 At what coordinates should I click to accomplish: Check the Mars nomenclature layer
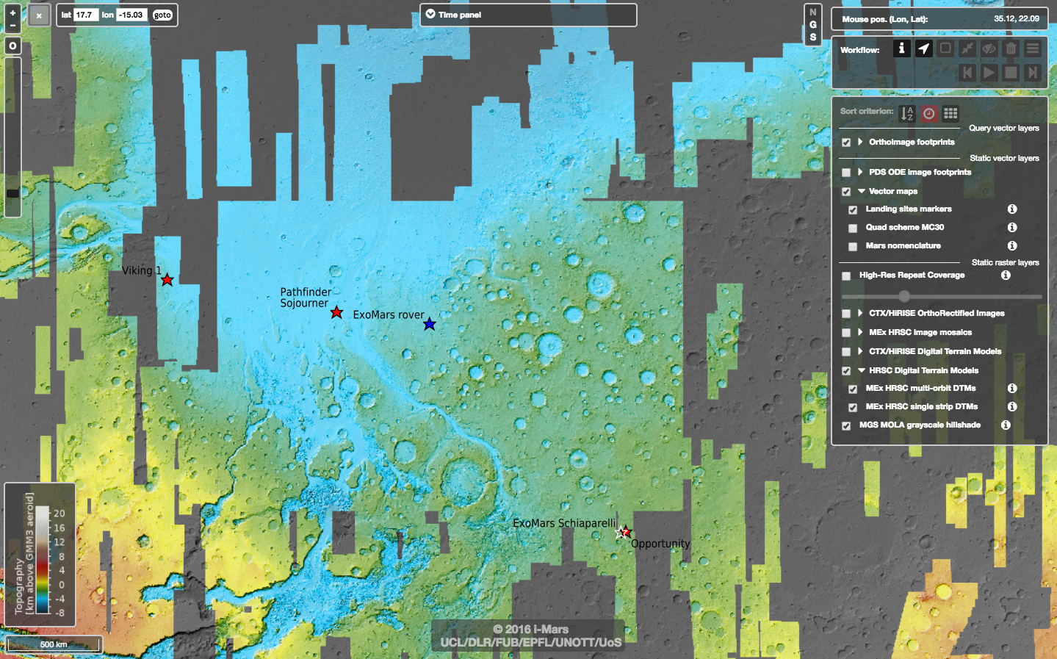pyautogui.click(x=853, y=247)
